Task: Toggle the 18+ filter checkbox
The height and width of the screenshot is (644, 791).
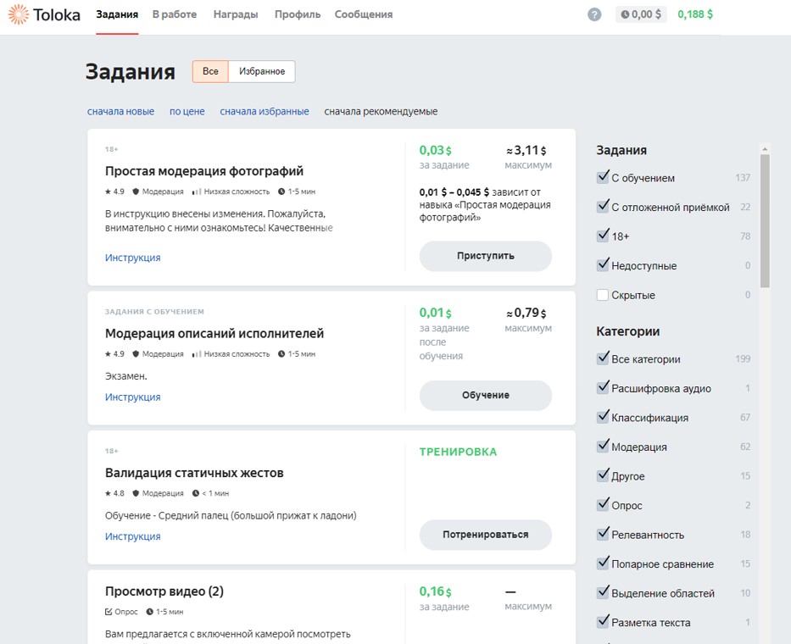Action: coord(603,236)
